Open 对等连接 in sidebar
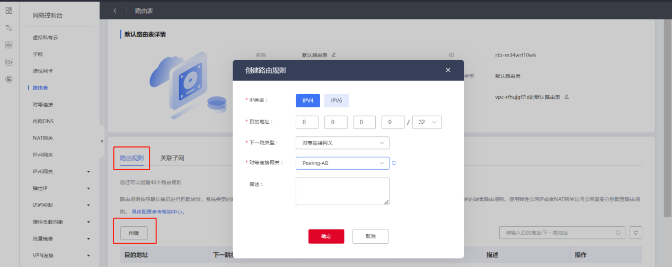This screenshot has height=267, width=672. point(43,105)
